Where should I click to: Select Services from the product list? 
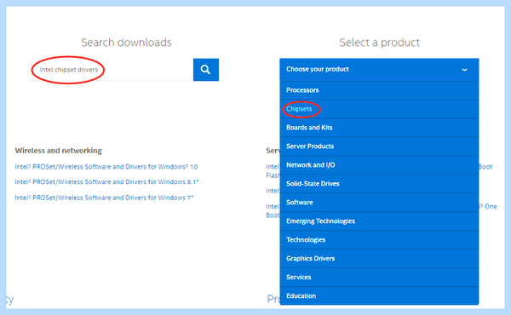pyautogui.click(x=379, y=278)
